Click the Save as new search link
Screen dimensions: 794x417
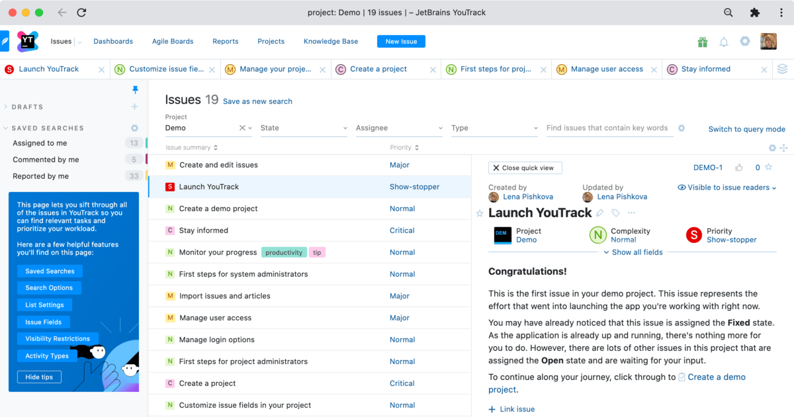coord(257,101)
